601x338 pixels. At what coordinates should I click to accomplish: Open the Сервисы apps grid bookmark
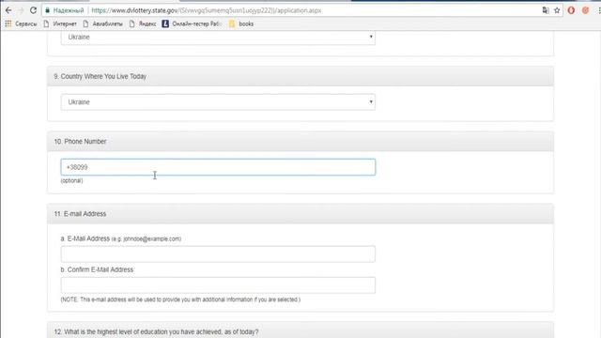(21, 23)
